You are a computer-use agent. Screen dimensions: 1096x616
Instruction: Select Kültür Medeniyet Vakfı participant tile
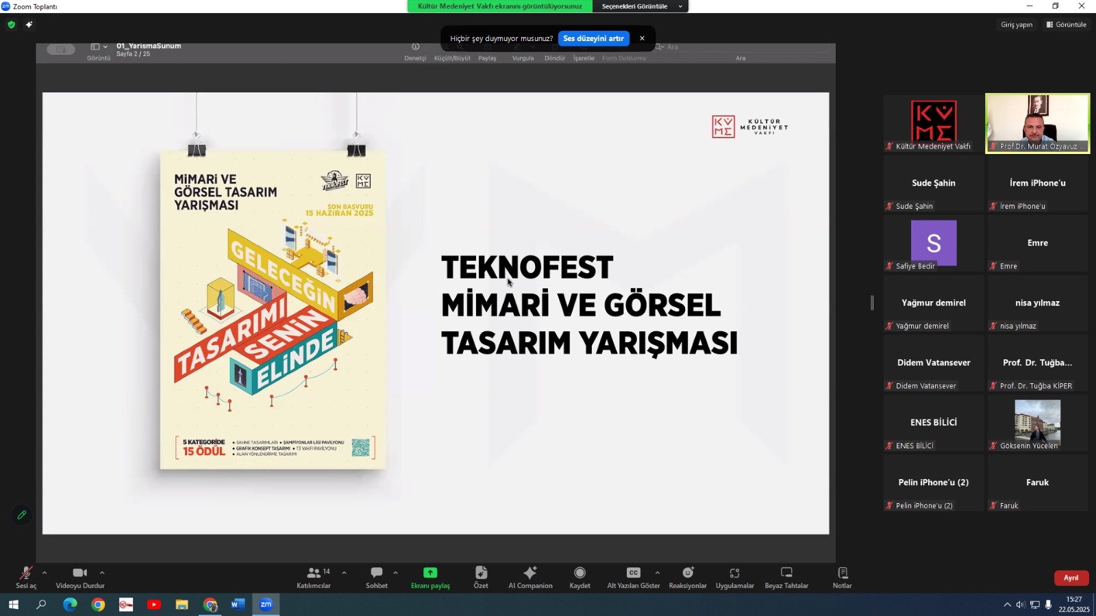934,123
